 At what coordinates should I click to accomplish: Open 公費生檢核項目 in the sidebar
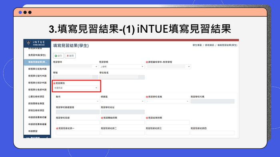37,97
